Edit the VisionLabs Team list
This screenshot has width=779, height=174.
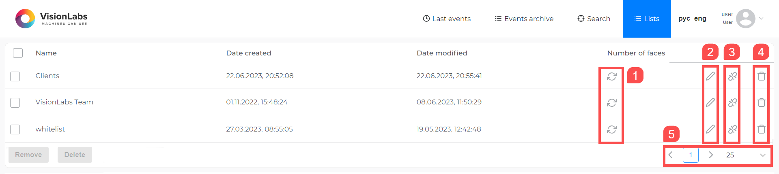[710, 103]
